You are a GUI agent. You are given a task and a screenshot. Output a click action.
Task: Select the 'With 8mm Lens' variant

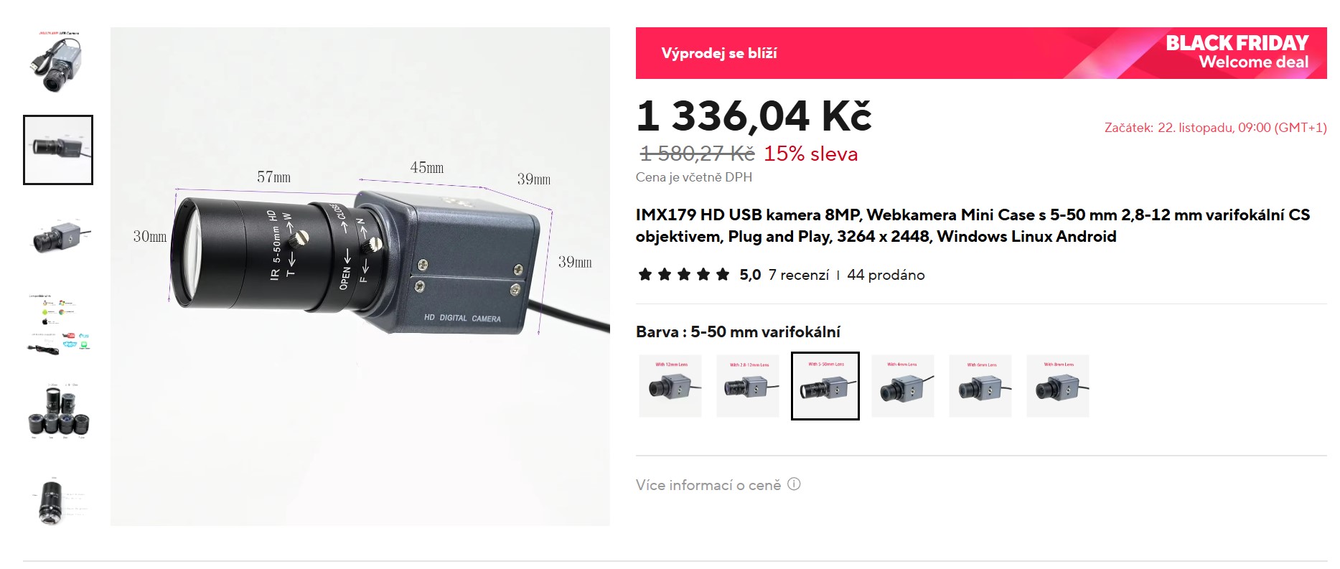coord(1058,386)
